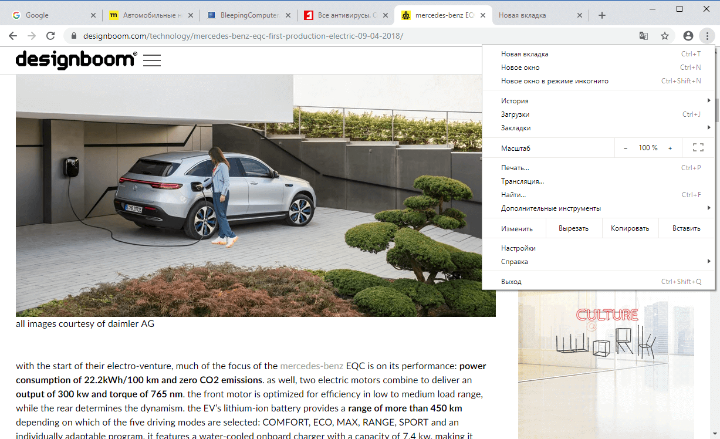Open the designboom hamburger menu
This screenshot has height=439, width=720.
point(151,60)
